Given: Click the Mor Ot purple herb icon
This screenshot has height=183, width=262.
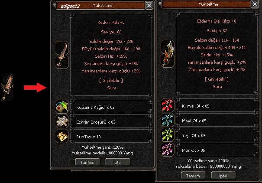Looking at the screenshot, I should (x=168, y=150).
